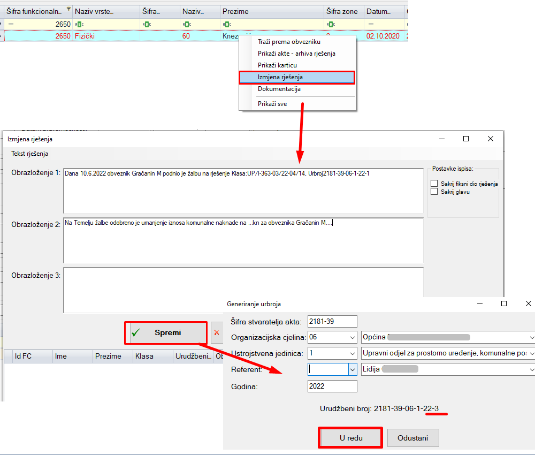The image size is (535, 455).
Task: Expand the Ustrojstvena jedinica code dropdown
Action: click(352, 353)
